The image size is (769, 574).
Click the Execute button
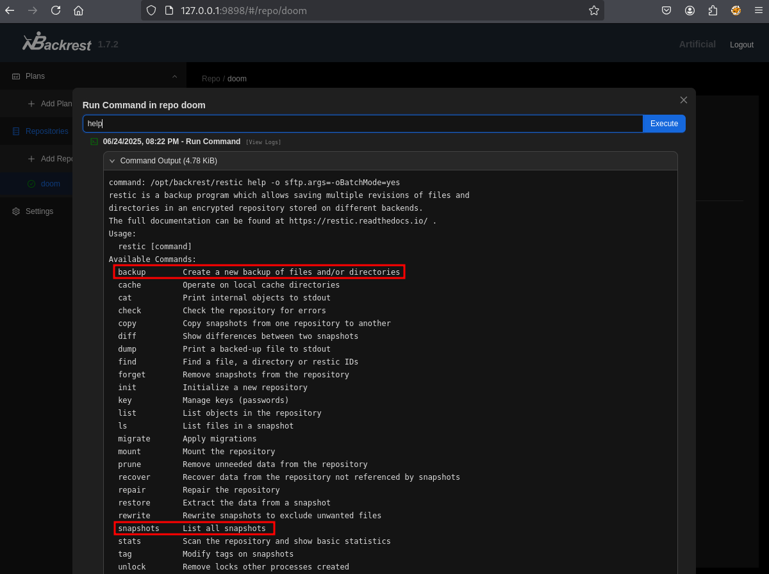[x=664, y=124]
